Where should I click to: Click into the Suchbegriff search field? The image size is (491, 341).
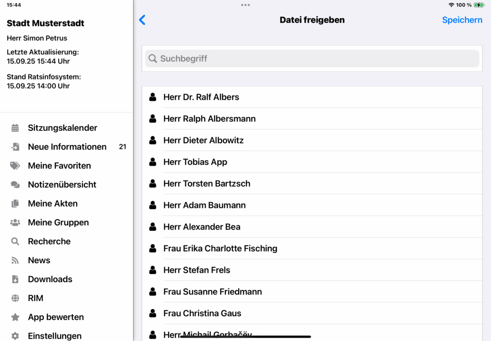(x=312, y=59)
